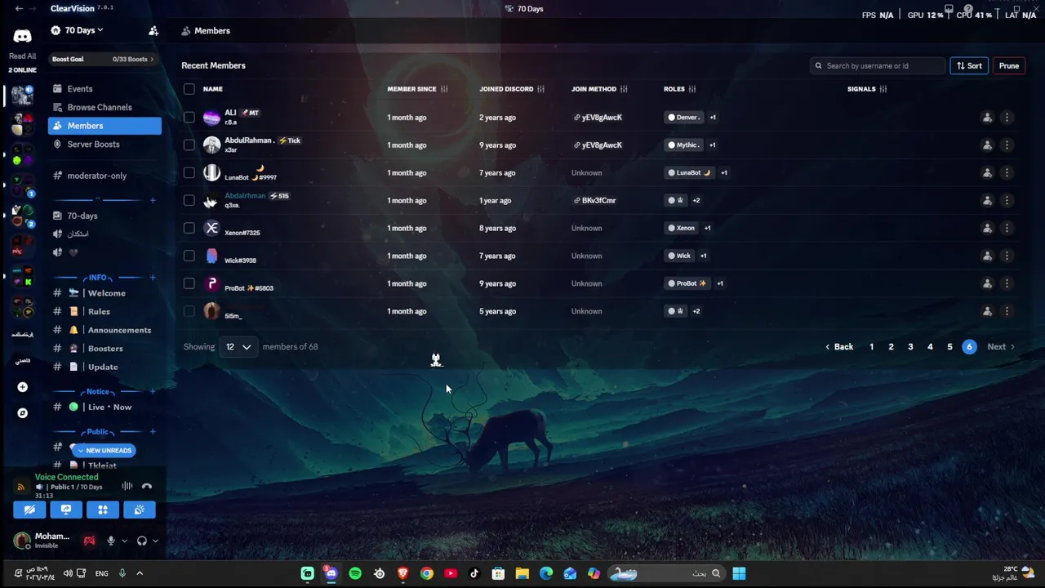
Task: Open Discord home direct messages icon
Action: [x=22, y=36]
